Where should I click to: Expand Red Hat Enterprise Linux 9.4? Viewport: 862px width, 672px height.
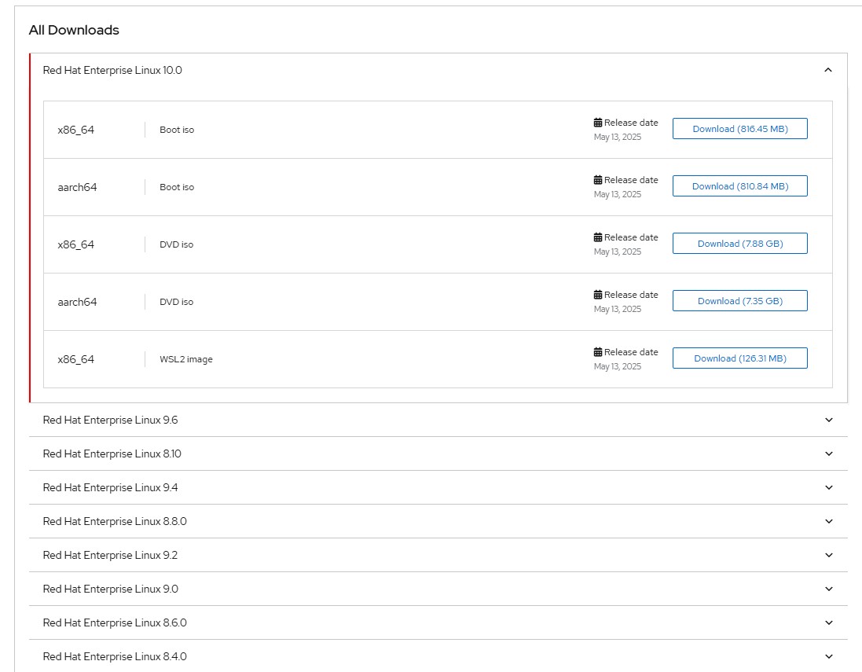pos(438,488)
